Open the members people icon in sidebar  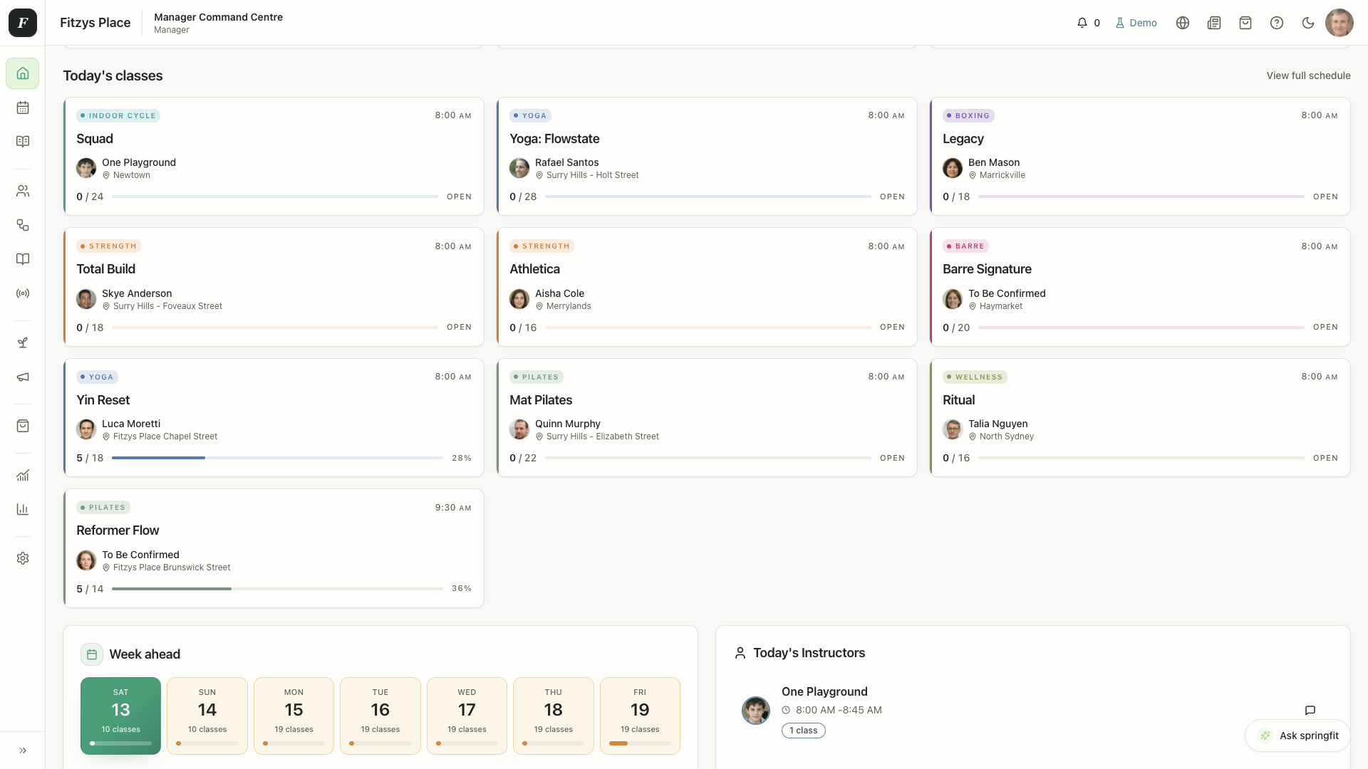click(23, 191)
